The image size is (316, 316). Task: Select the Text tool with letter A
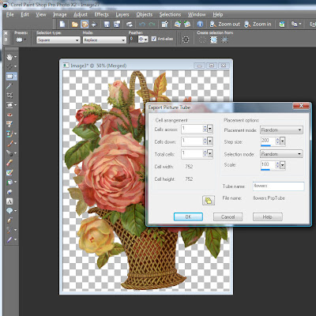(9, 201)
